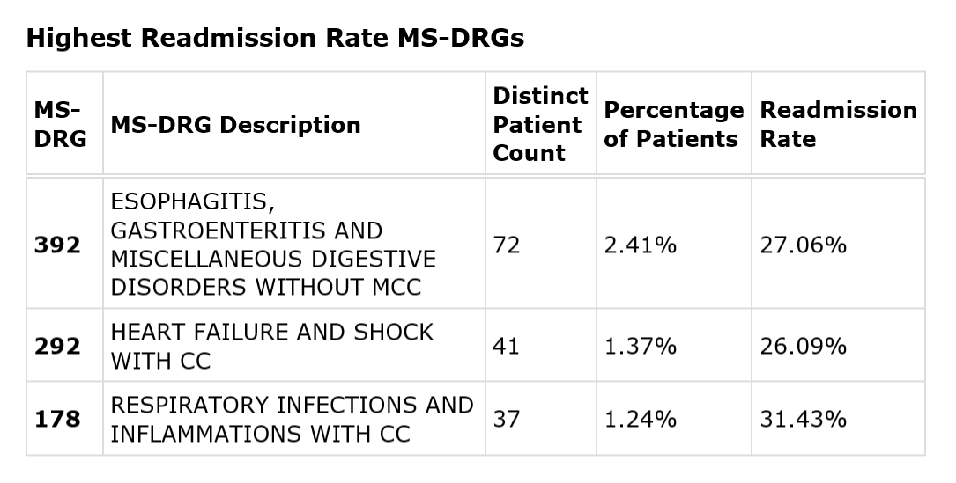The height and width of the screenshot is (483, 956).
Task: Click the 31.43% readmission rate
Action: pos(803,419)
